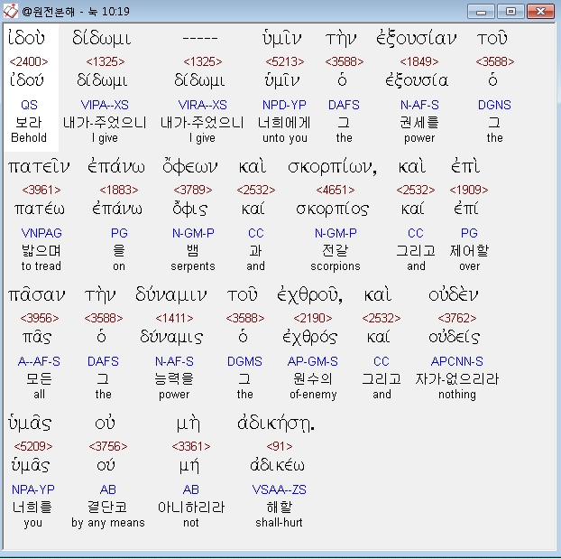Click the parsing code VIRA--XS
This screenshot has height=559, width=561.
(203, 105)
